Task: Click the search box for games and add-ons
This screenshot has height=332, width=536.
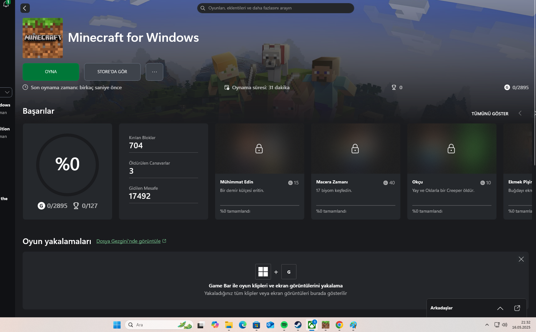Action: click(x=275, y=8)
